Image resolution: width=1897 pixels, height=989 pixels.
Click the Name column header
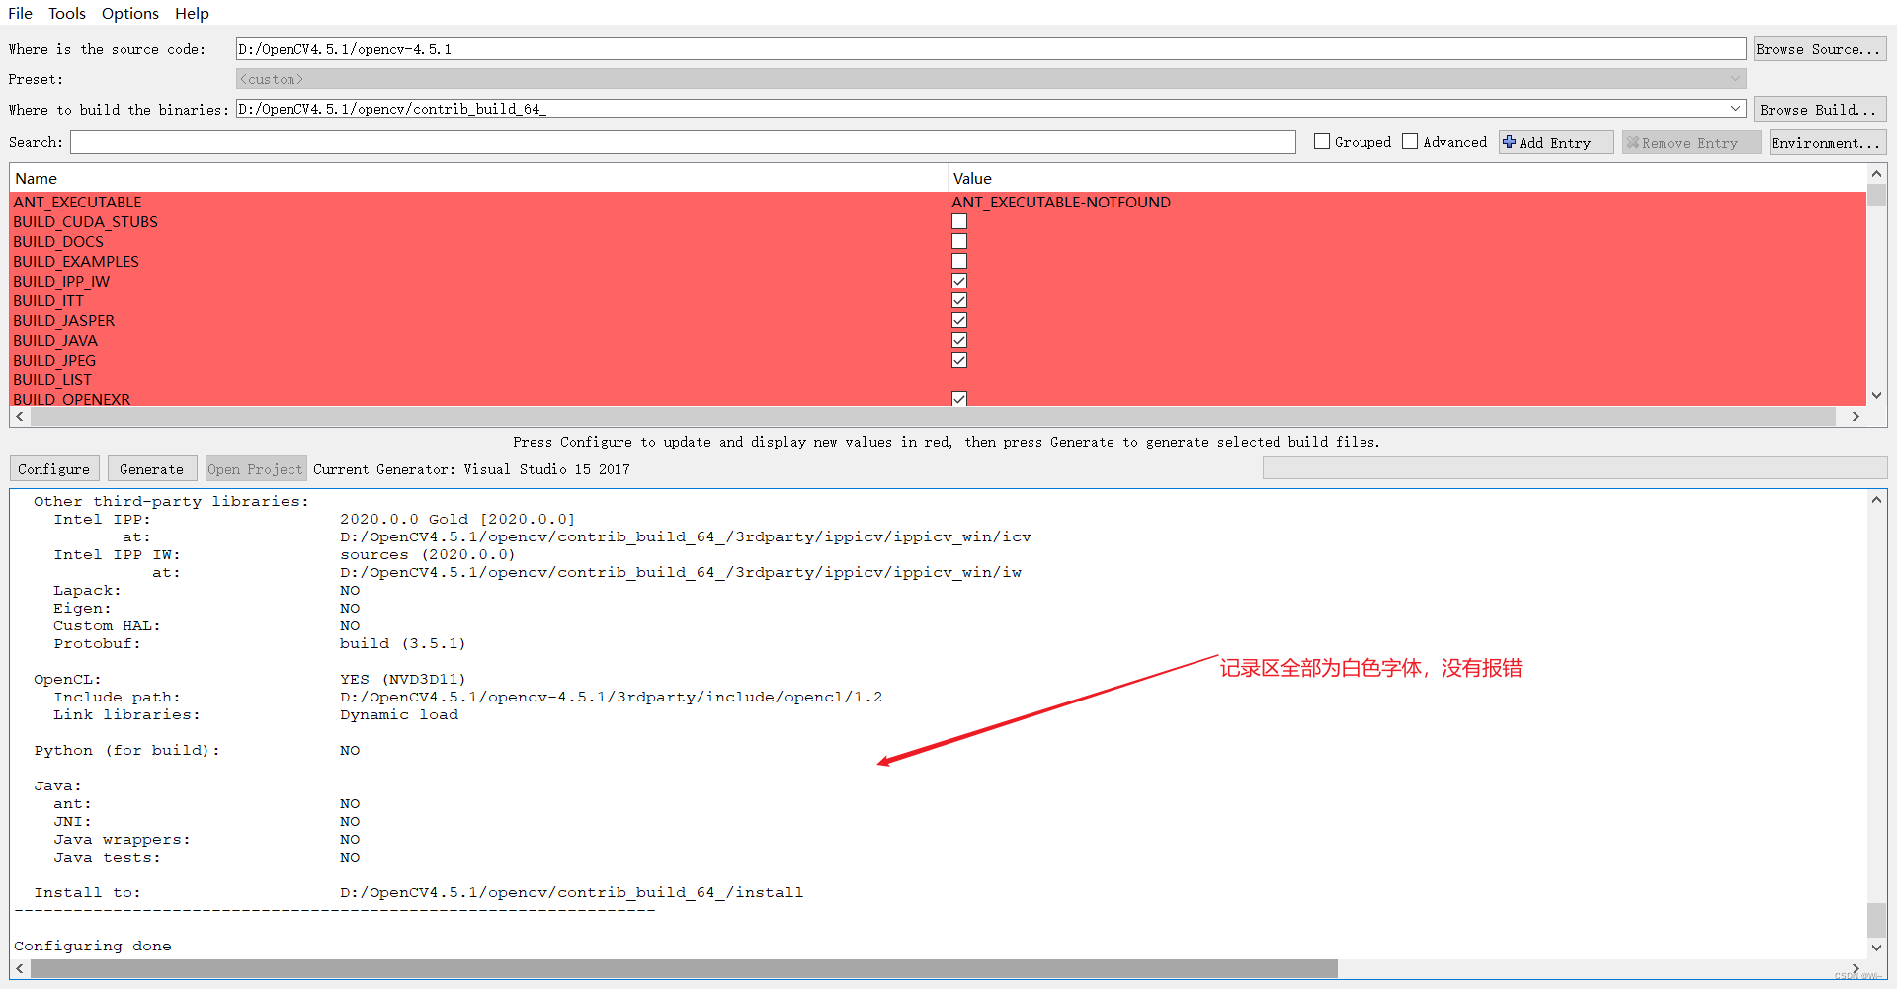coord(478,178)
